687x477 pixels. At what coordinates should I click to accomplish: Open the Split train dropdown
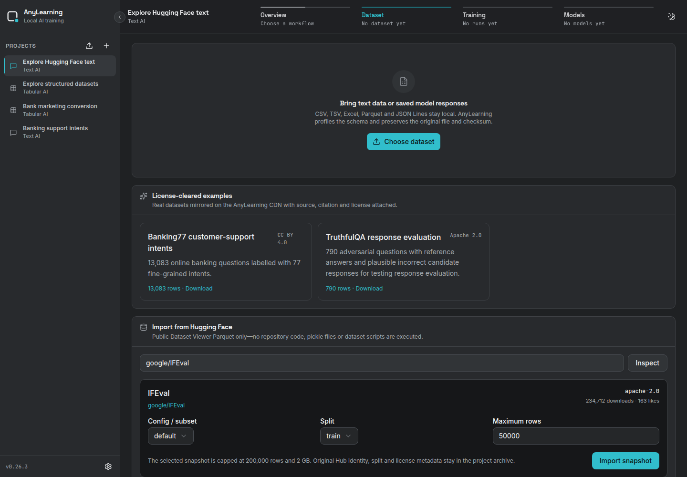tap(339, 436)
